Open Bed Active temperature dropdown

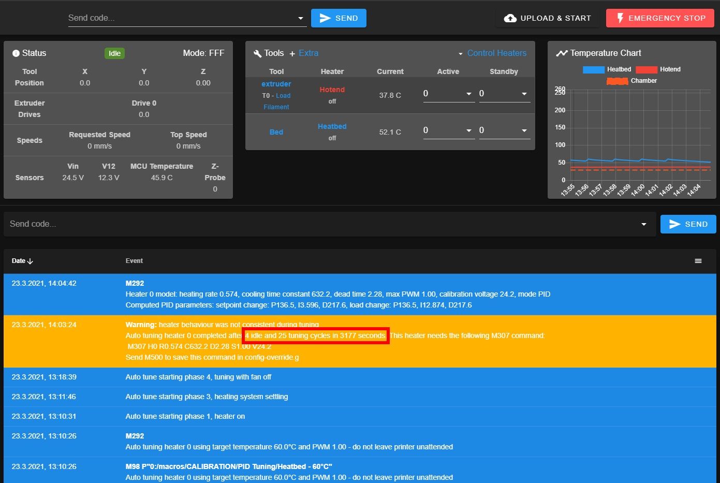click(469, 130)
